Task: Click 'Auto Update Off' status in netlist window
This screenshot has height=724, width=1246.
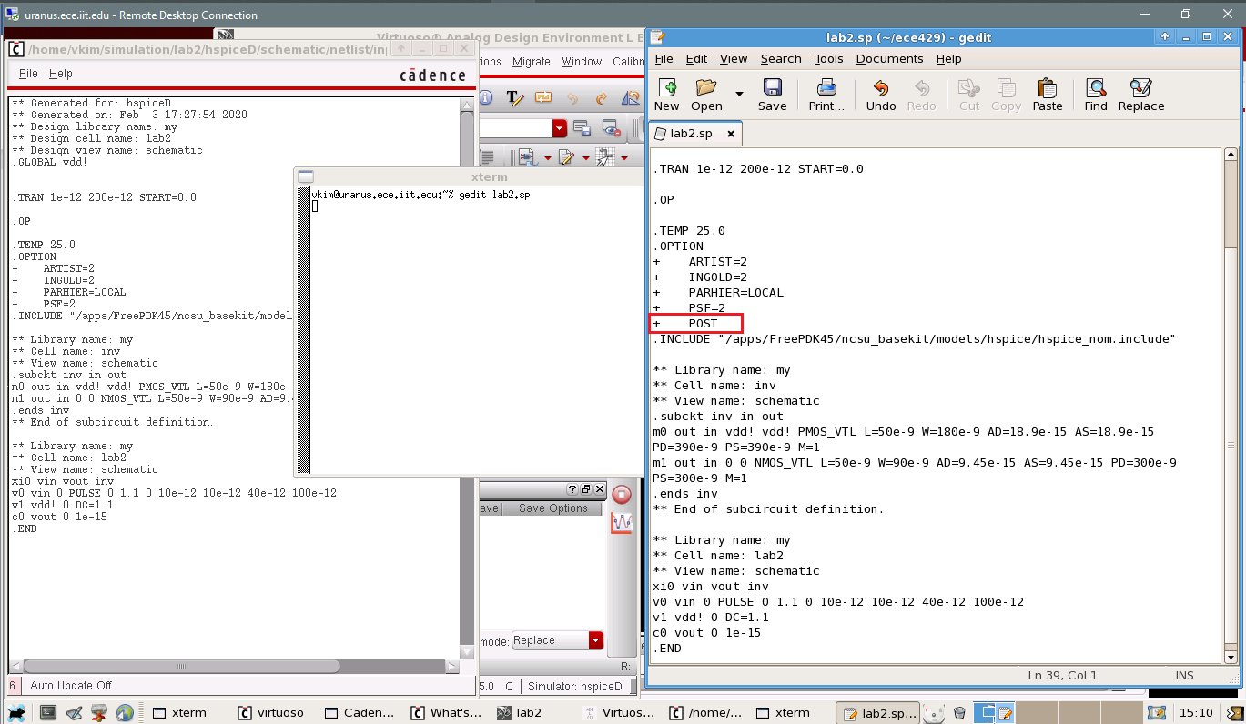Action: click(x=71, y=686)
